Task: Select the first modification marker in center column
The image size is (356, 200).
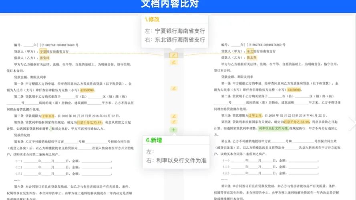Action: pyautogui.click(x=174, y=55)
